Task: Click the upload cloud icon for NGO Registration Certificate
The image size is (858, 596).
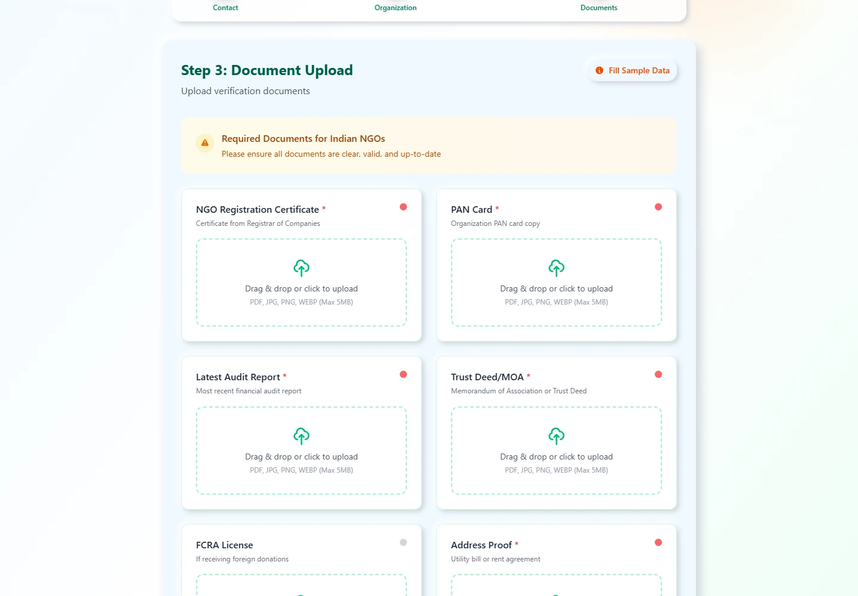Action: pyautogui.click(x=301, y=268)
